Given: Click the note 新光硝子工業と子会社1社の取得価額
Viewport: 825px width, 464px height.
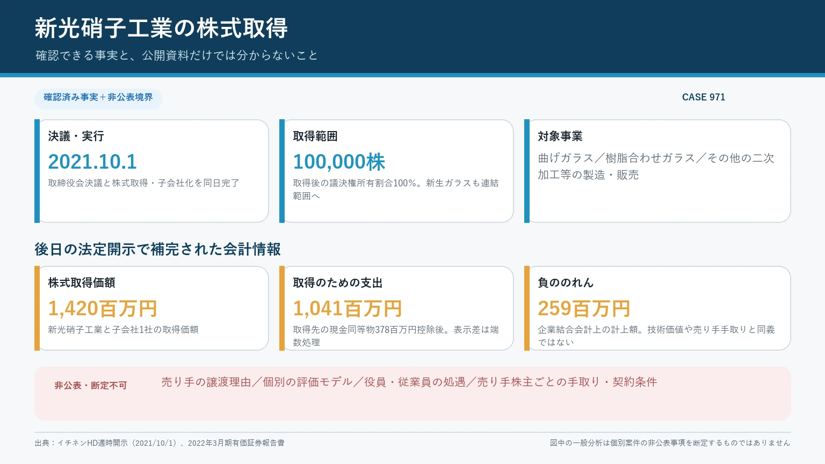Looking at the screenshot, I should pos(124,330).
